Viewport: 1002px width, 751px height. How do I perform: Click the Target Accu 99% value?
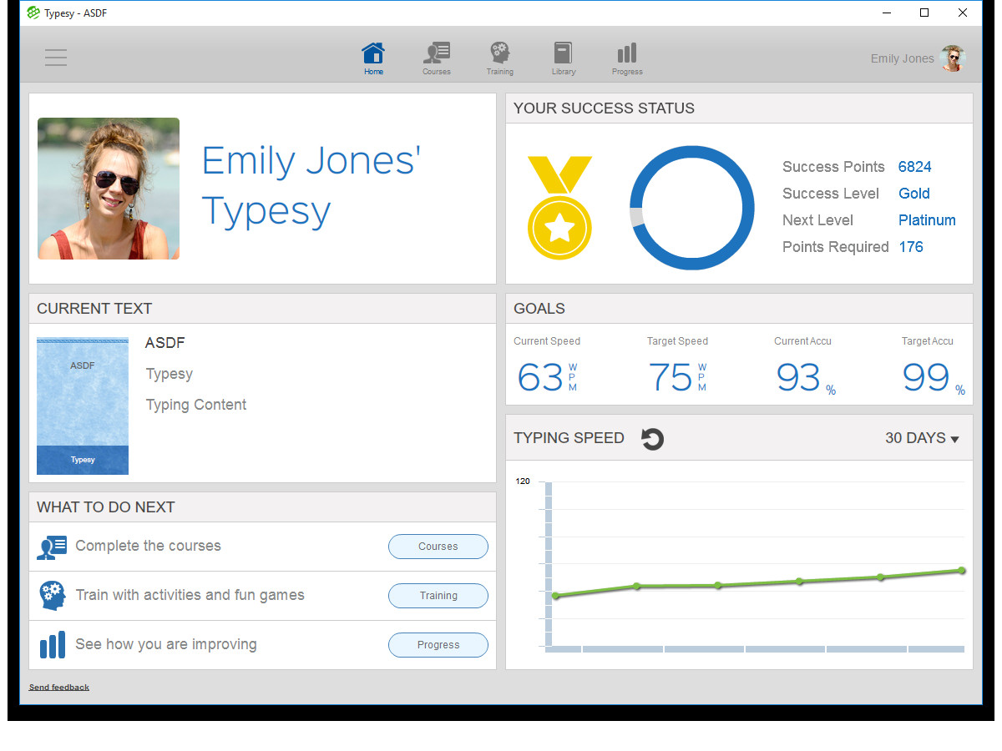click(x=934, y=378)
